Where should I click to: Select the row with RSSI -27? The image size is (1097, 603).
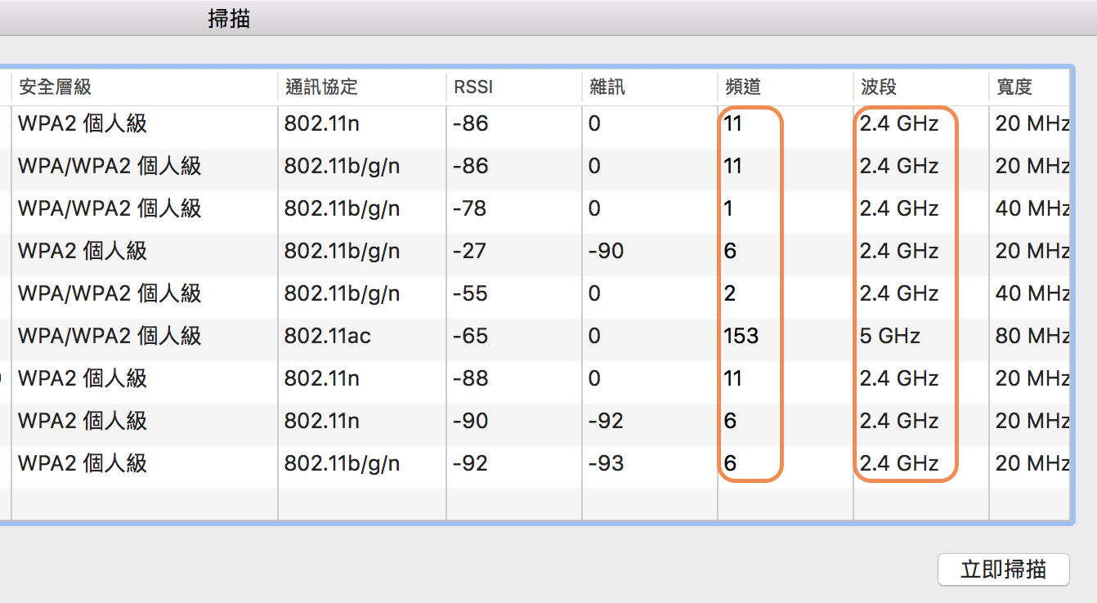pos(470,251)
